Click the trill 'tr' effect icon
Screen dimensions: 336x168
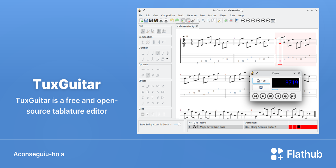153,97
